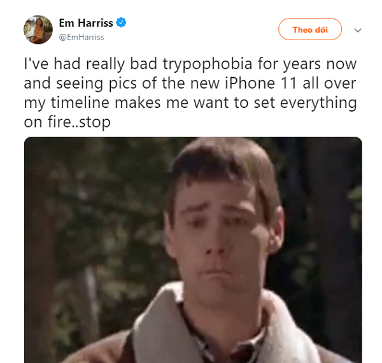Viewport: 382px width, 363px height.
Task: Open the tweet by clicking 'on fire..stop'
Action: 67,122
